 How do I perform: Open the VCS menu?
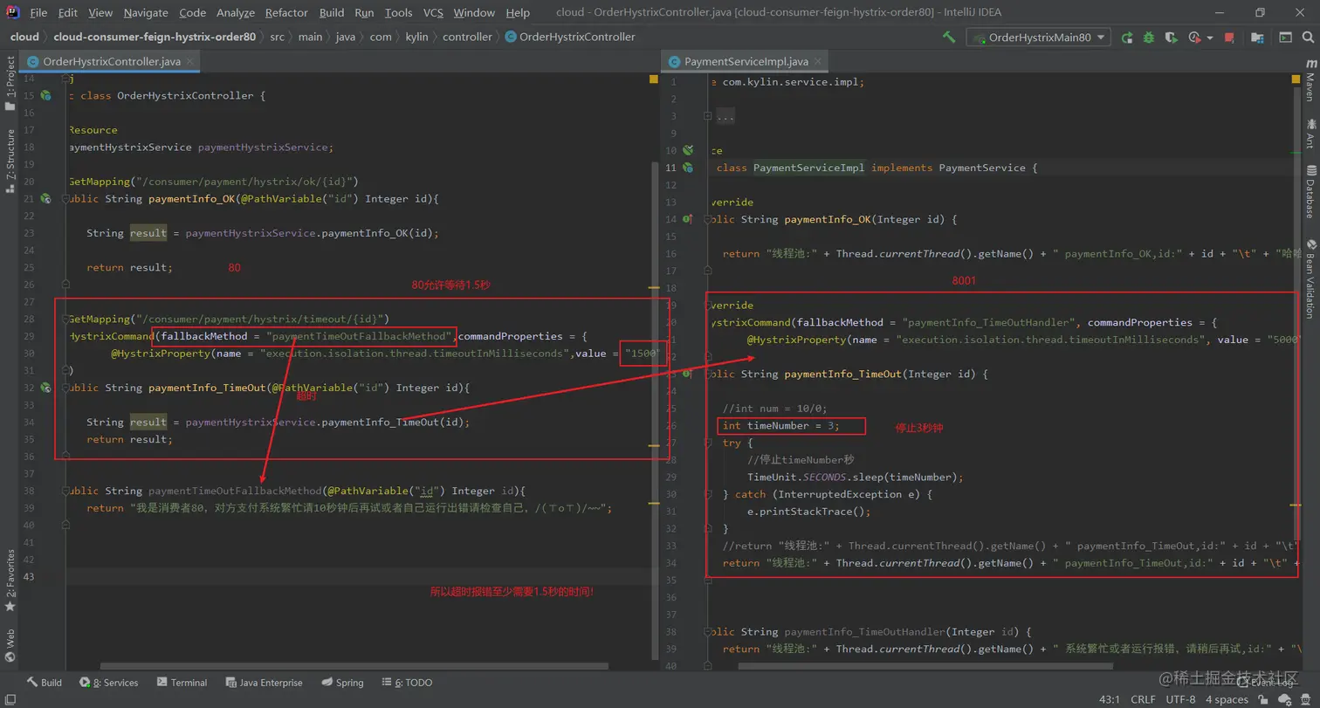coord(433,12)
